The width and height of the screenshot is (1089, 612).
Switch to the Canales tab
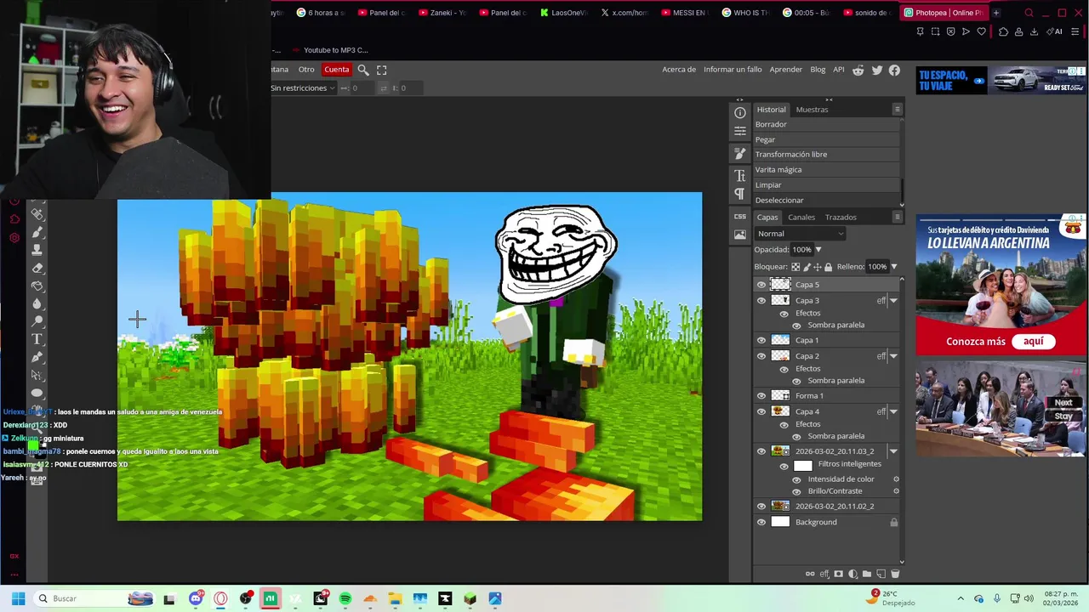coord(801,218)
